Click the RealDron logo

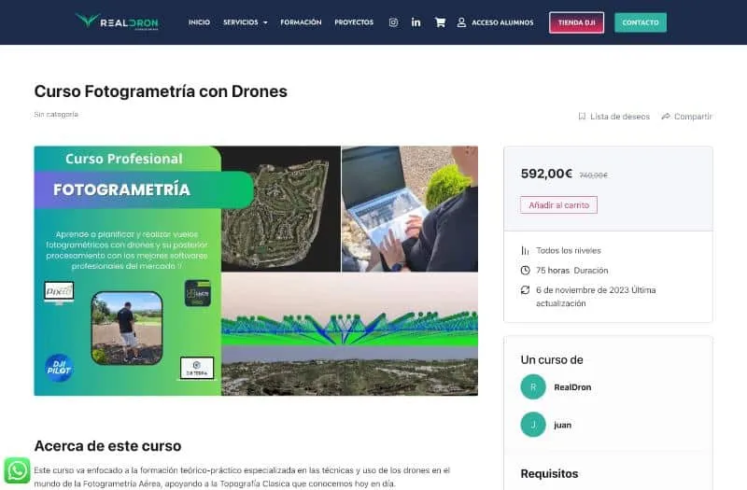click(x=117, y=21)
